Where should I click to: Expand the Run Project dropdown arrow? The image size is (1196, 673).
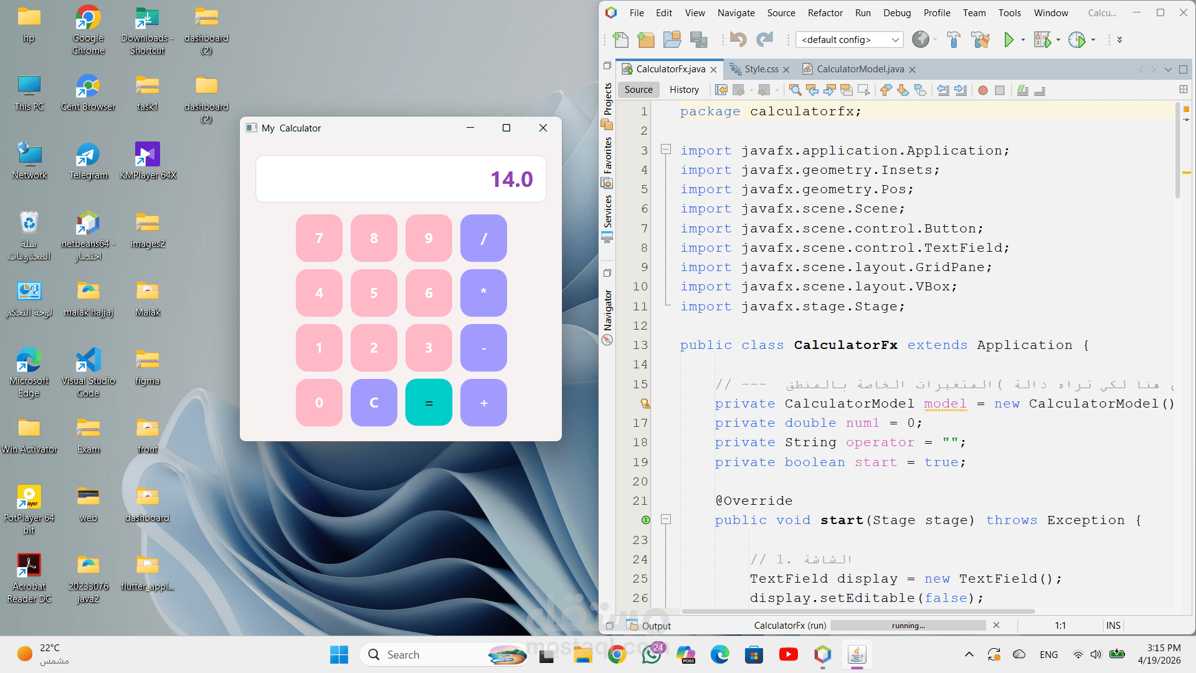point(1023,40)
